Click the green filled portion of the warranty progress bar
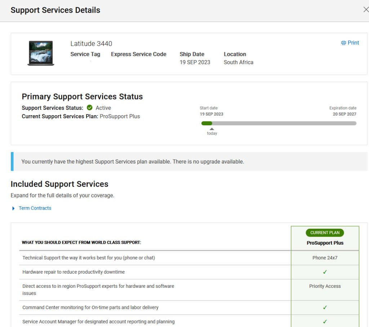 click(x=206, y=123)
